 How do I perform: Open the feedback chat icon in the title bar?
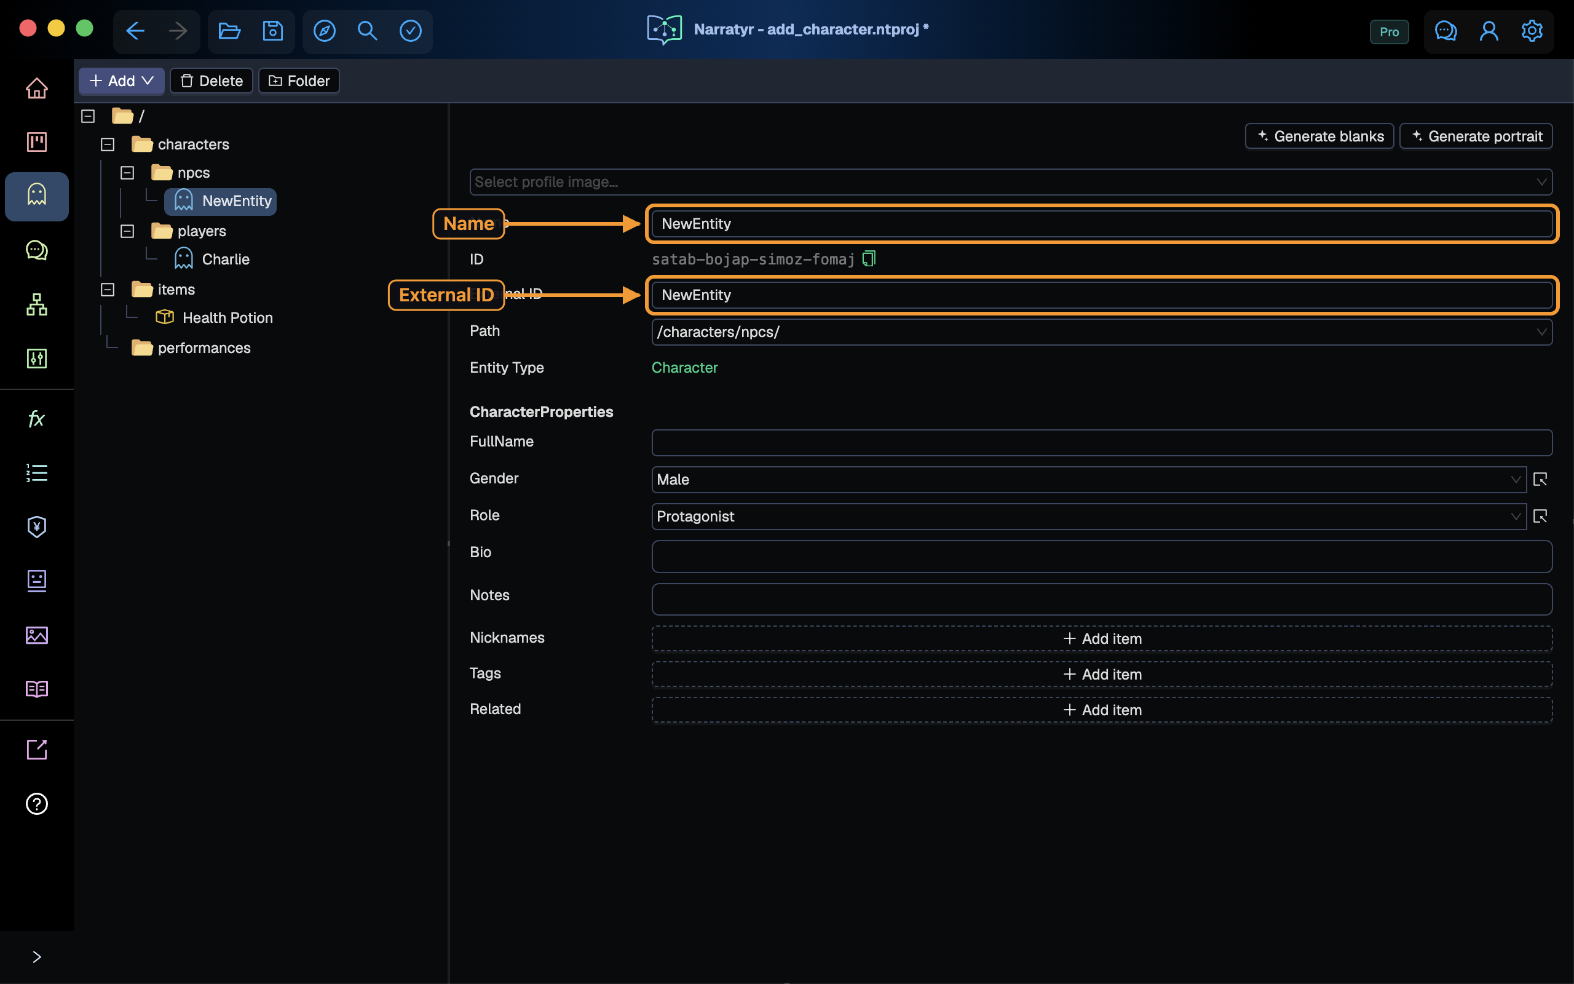1445,31
